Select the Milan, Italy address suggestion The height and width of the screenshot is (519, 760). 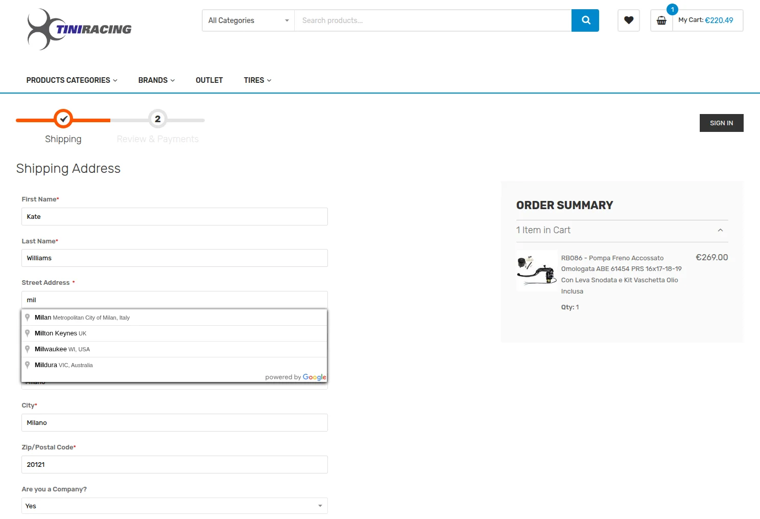(x=174, y=318)
